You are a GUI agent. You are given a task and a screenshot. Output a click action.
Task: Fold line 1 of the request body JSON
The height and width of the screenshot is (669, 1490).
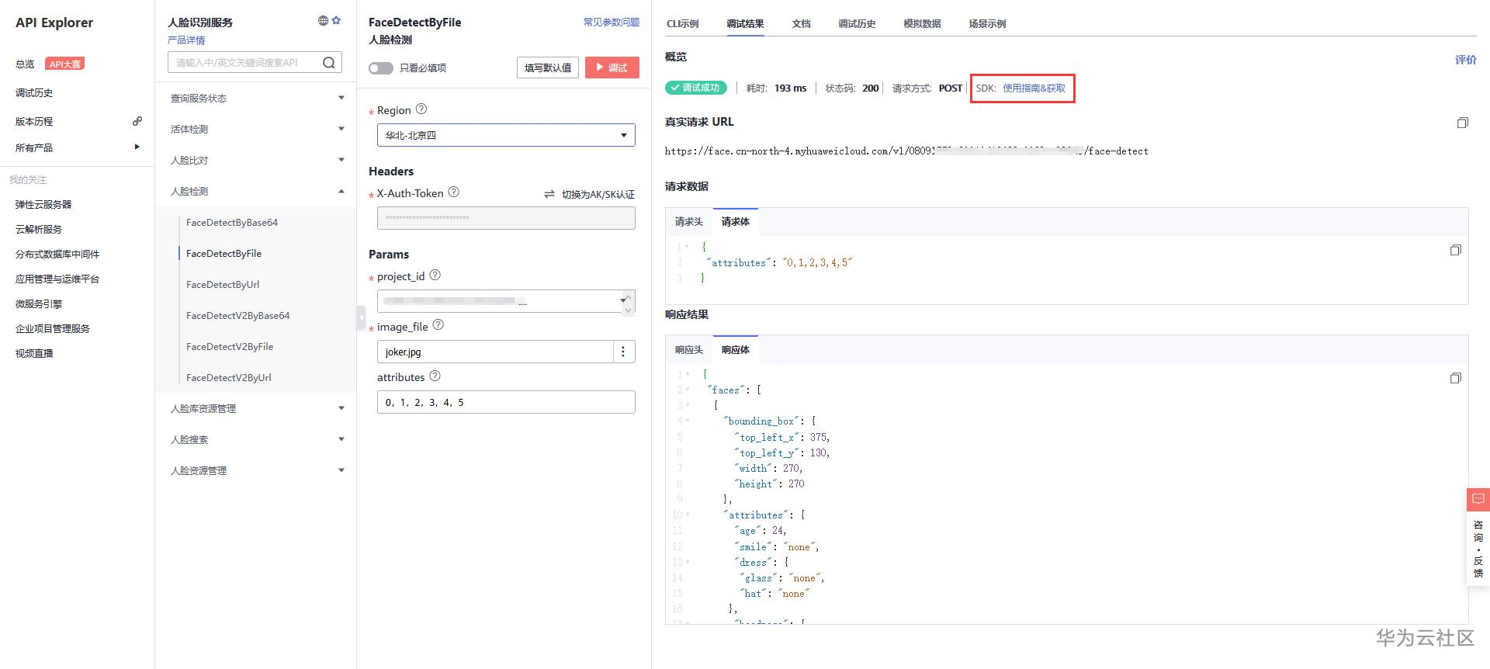[x=687, y=247]
